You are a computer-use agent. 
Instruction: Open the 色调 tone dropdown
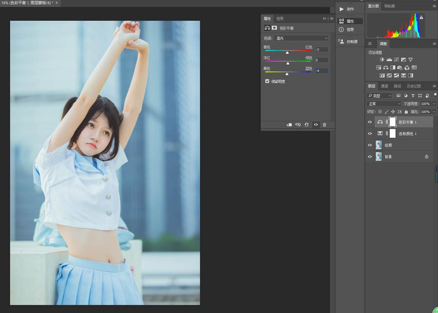(x=302, y=38)
